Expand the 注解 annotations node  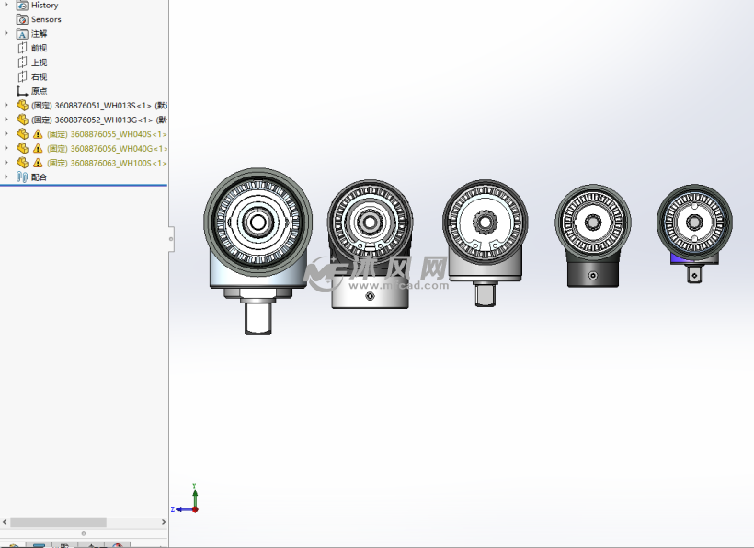click(7, 34)
